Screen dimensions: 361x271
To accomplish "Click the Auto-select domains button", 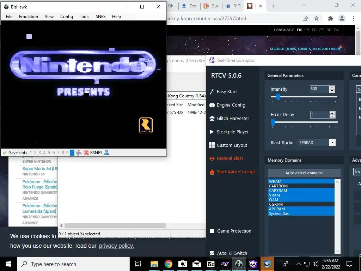I will click(304, 173).
